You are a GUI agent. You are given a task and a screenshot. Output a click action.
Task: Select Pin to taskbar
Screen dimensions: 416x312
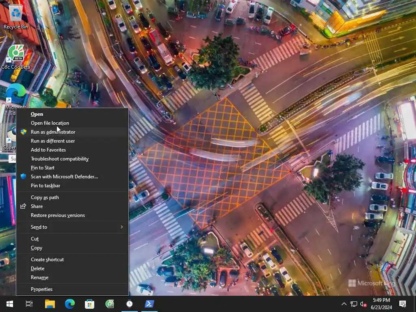[72, 186]
